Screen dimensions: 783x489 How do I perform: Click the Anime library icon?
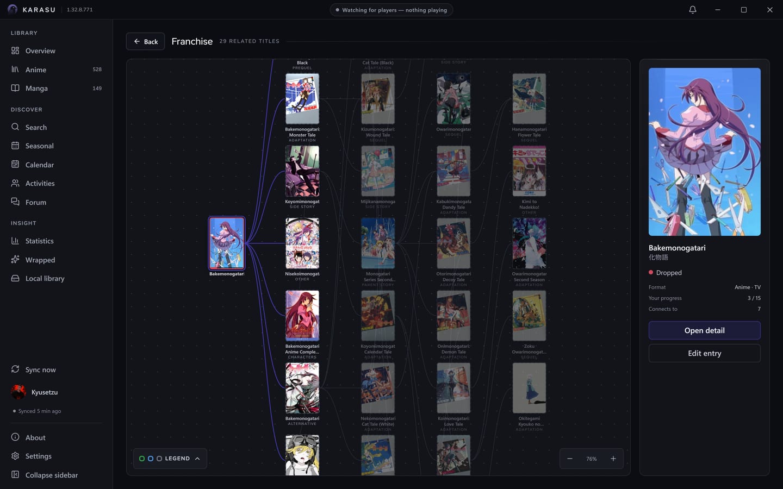point(15,70)
